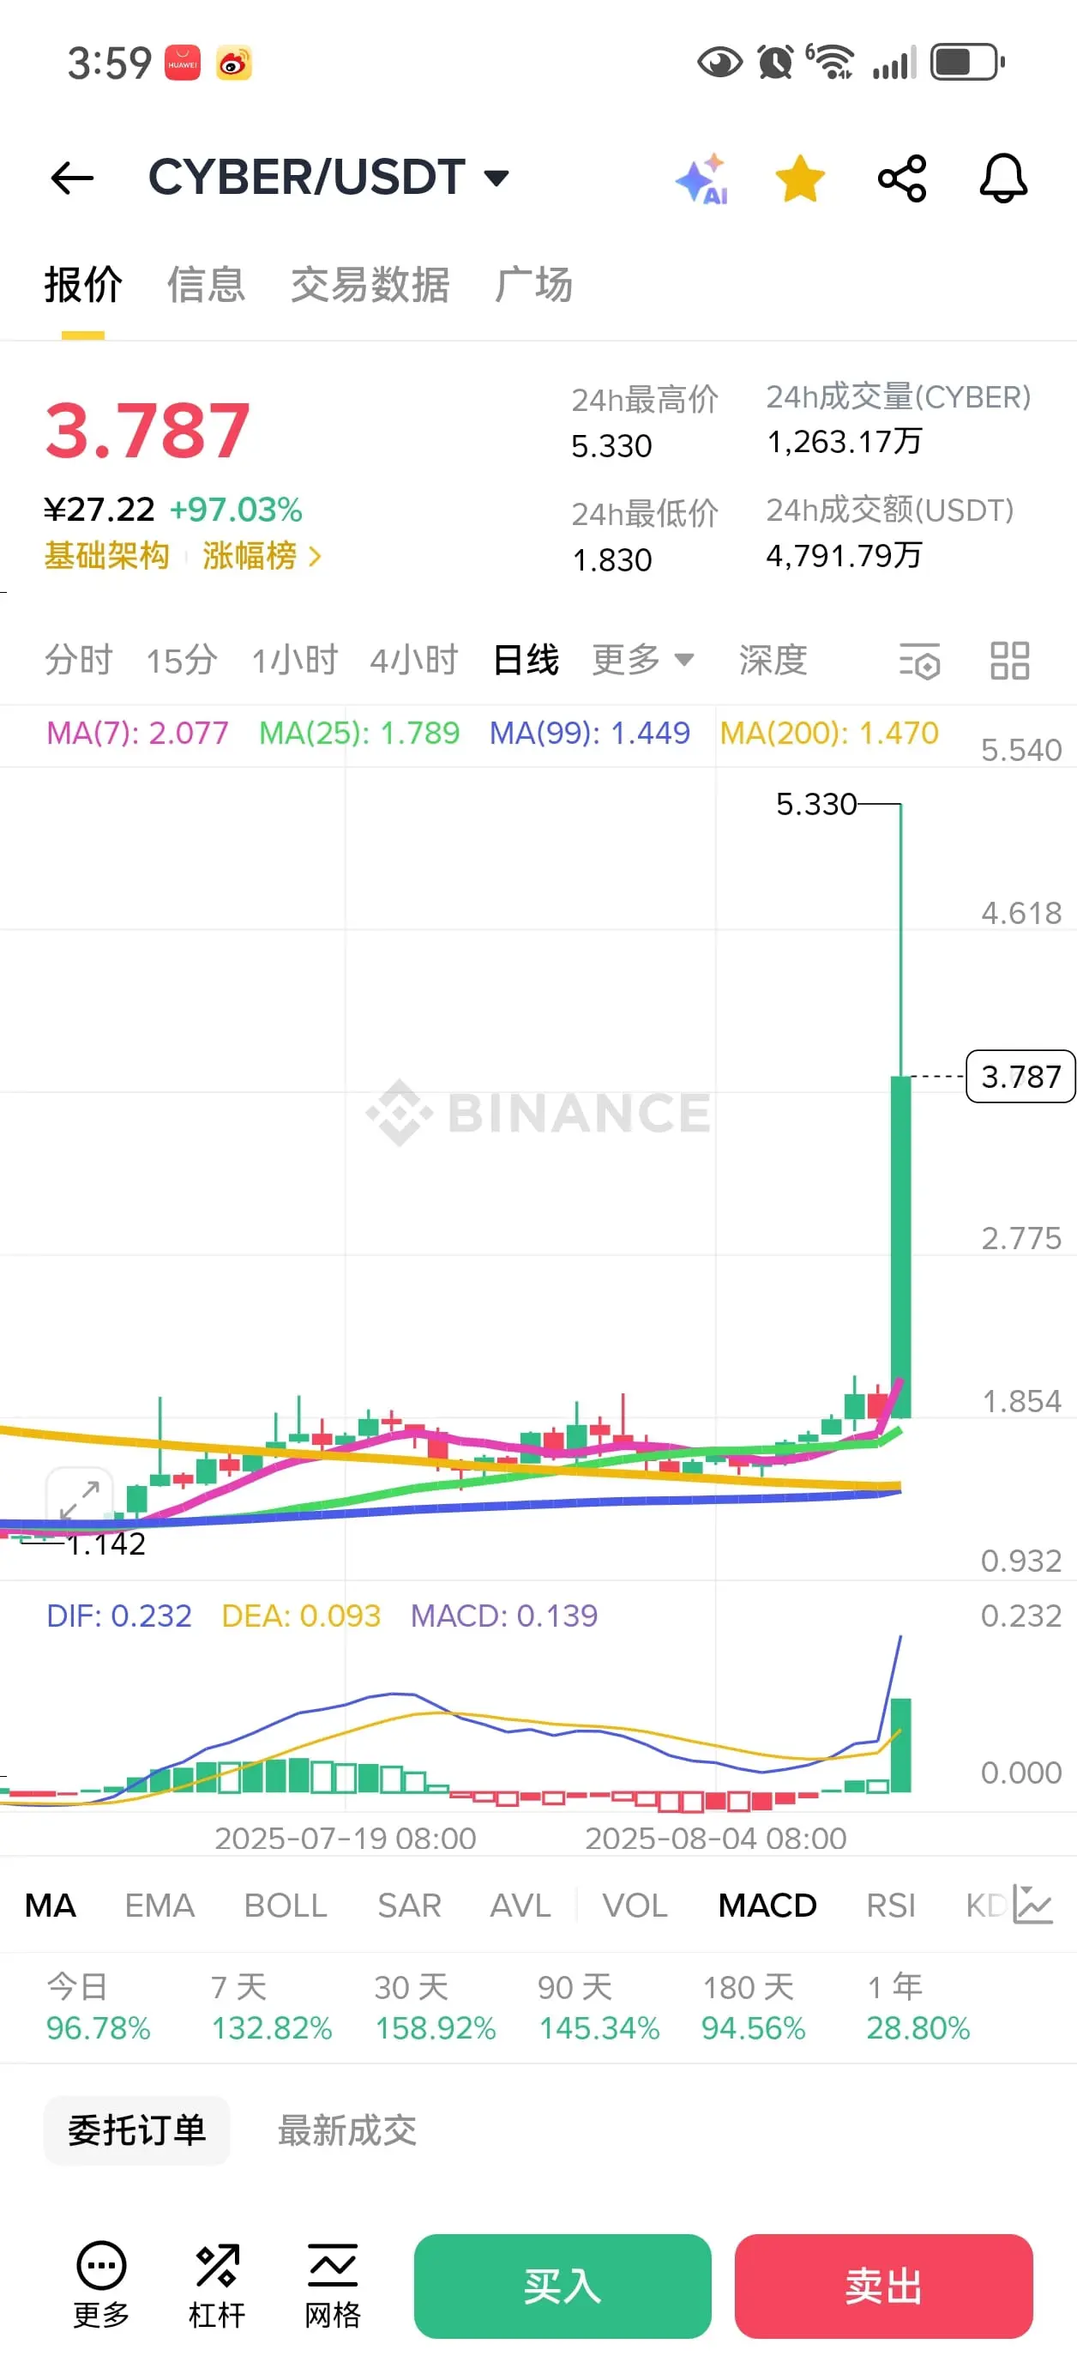Select the 最新成交 tab
This screenshot has width=1077, height=2368.
(347, 2129)
